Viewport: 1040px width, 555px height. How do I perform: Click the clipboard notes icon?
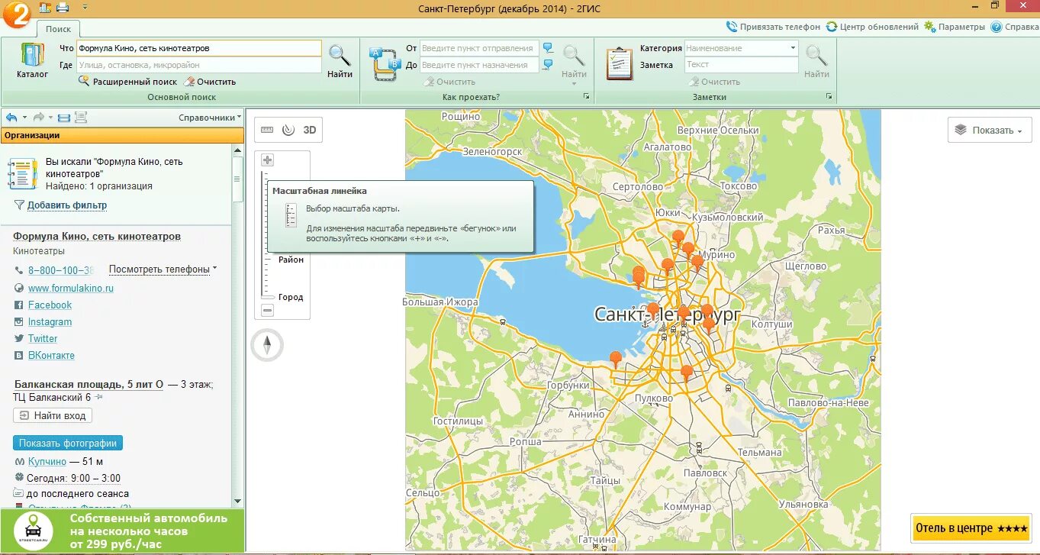(620, 63)
